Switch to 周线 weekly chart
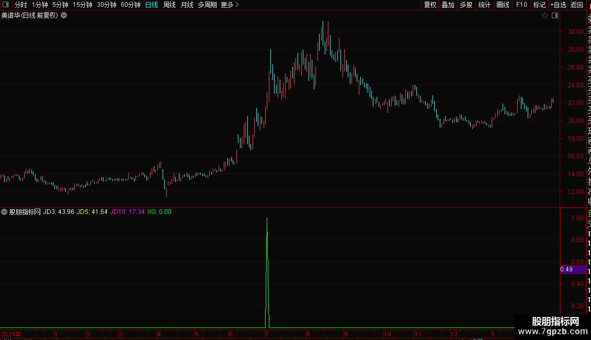Screen dimensions: 591x340 (x=169, y=5)
